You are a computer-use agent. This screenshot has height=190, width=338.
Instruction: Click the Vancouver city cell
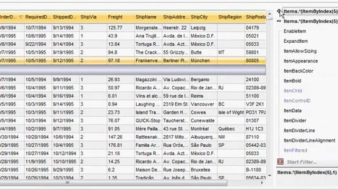coord(203,104)
